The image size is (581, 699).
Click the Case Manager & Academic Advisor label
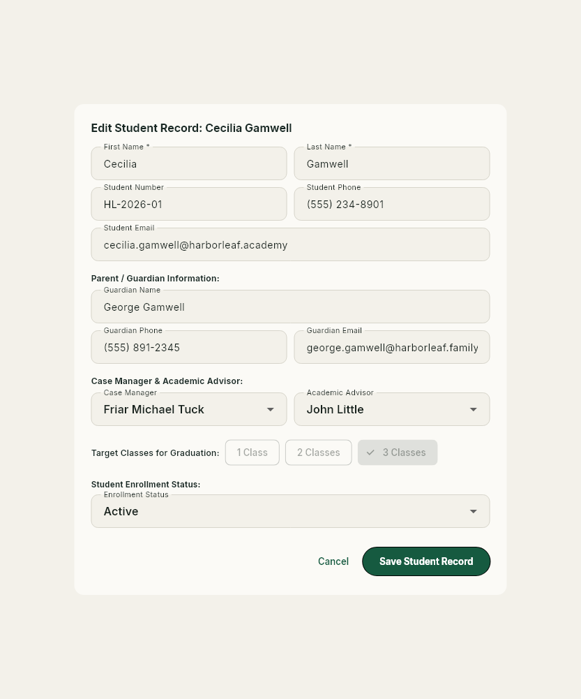(x=167, y=381)
